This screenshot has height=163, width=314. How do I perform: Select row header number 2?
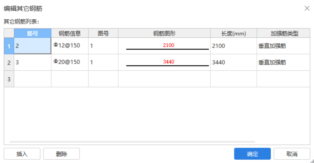[x=9, y=63]
